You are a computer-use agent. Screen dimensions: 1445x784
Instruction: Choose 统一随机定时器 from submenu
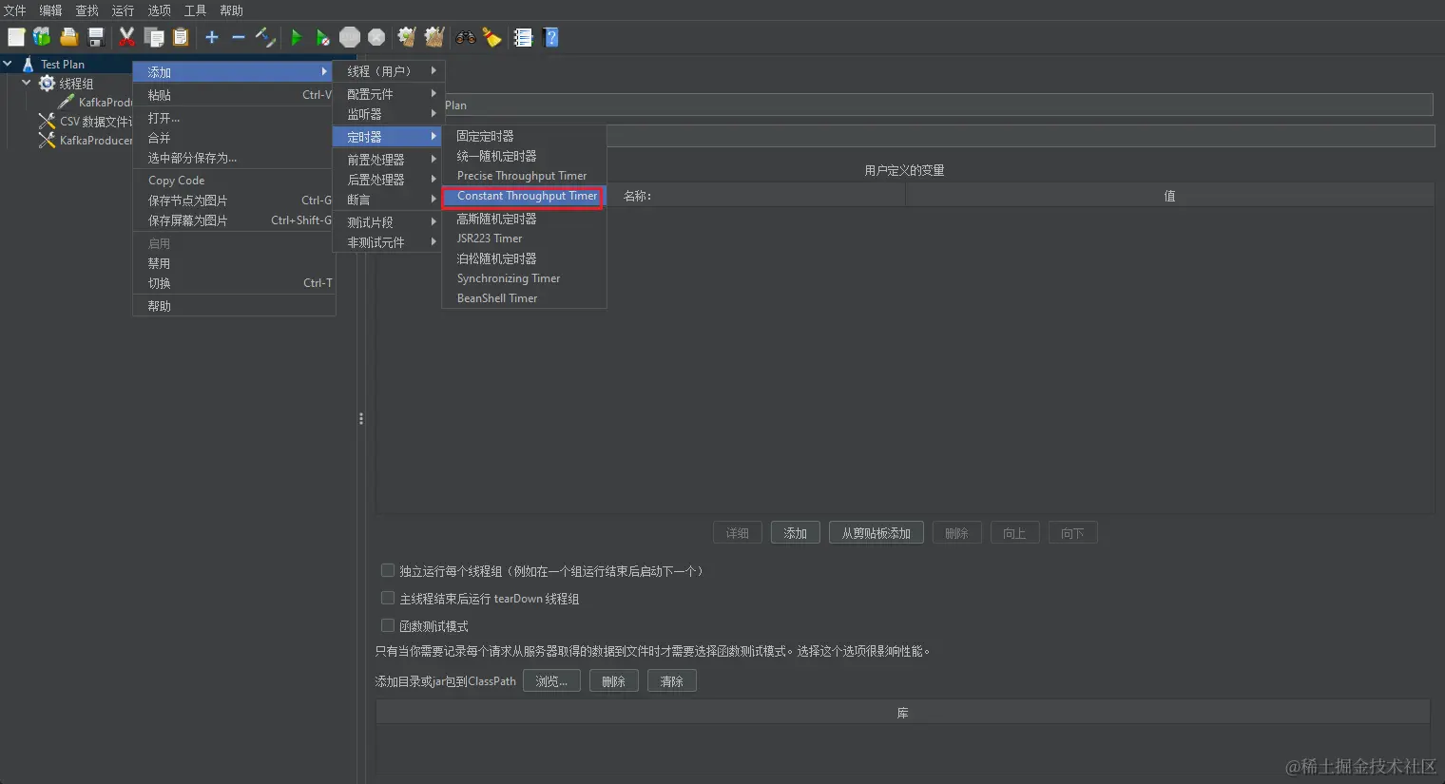pyautogui.click(x=524, y=156)
